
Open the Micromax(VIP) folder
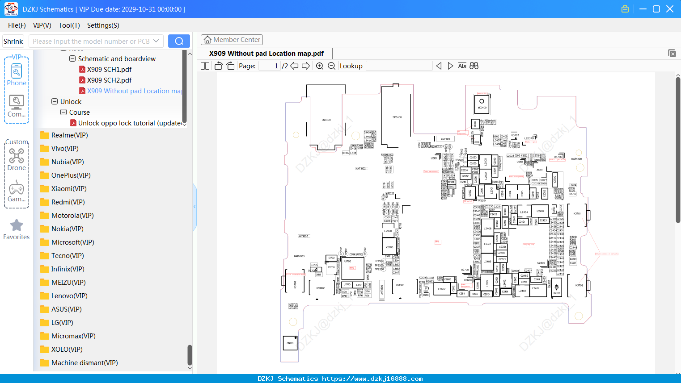click(68, 336)
